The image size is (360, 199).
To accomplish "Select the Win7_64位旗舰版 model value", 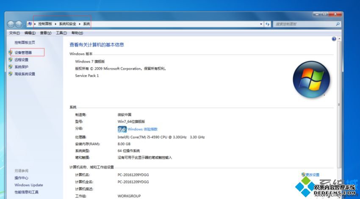I will [x=131, y=122].
